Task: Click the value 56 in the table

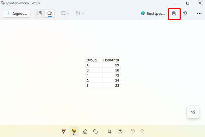Action: [x=117, y=70]
